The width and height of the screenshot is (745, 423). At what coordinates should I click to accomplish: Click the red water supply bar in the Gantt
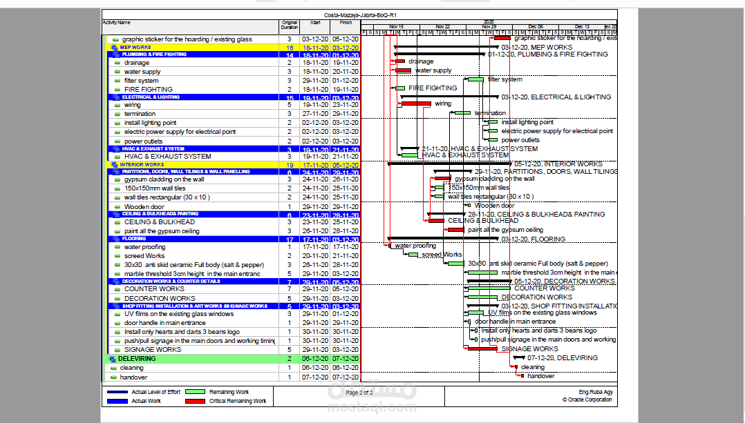(x=404, y=70)
